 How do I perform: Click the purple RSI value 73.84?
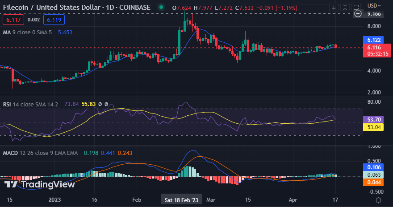[x=72, y=104]
